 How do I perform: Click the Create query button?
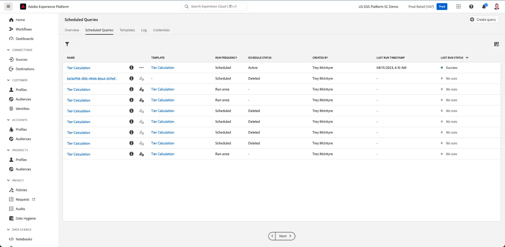coord(483,20)
